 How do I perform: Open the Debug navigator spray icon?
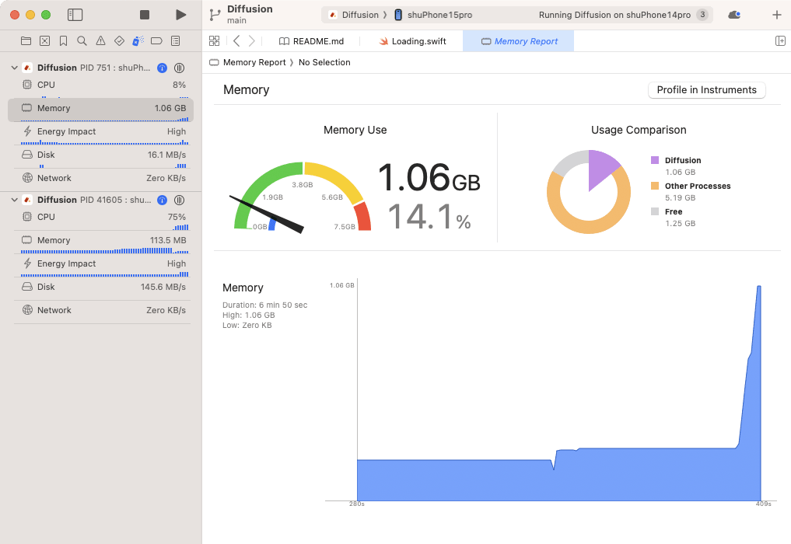(138, 41)
